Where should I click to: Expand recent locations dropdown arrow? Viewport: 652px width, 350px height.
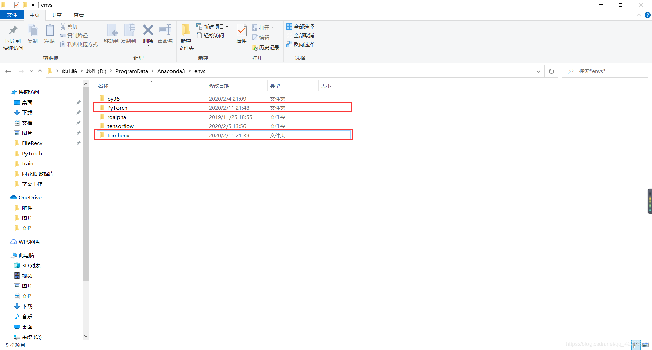tap(31, 71)
